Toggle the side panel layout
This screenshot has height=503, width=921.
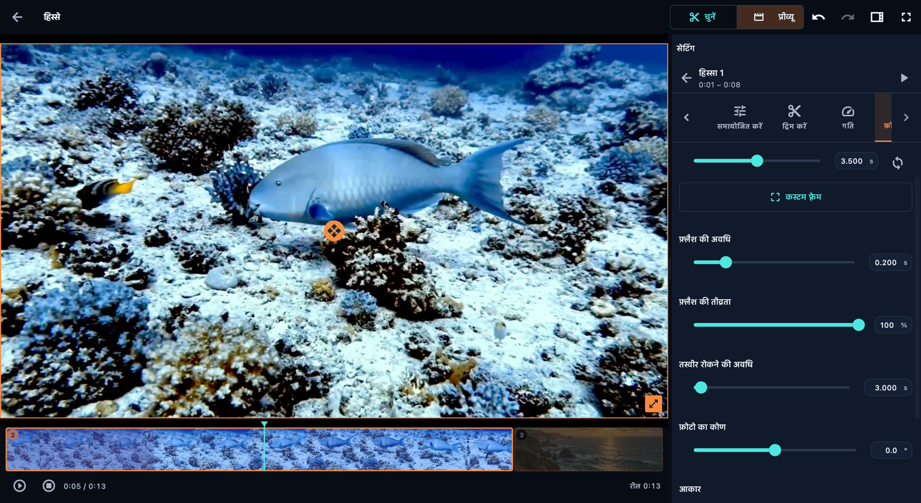click(877, 17)
